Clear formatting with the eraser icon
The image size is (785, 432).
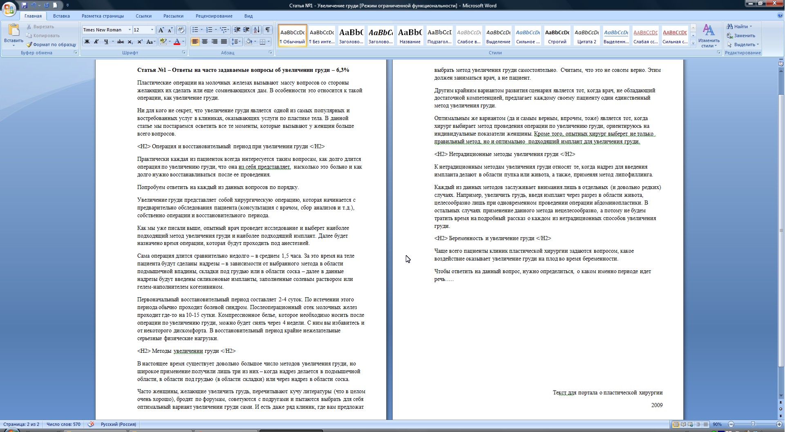181,30
